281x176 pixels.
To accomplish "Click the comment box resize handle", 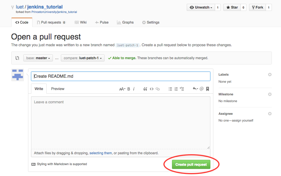I will 208,147.
